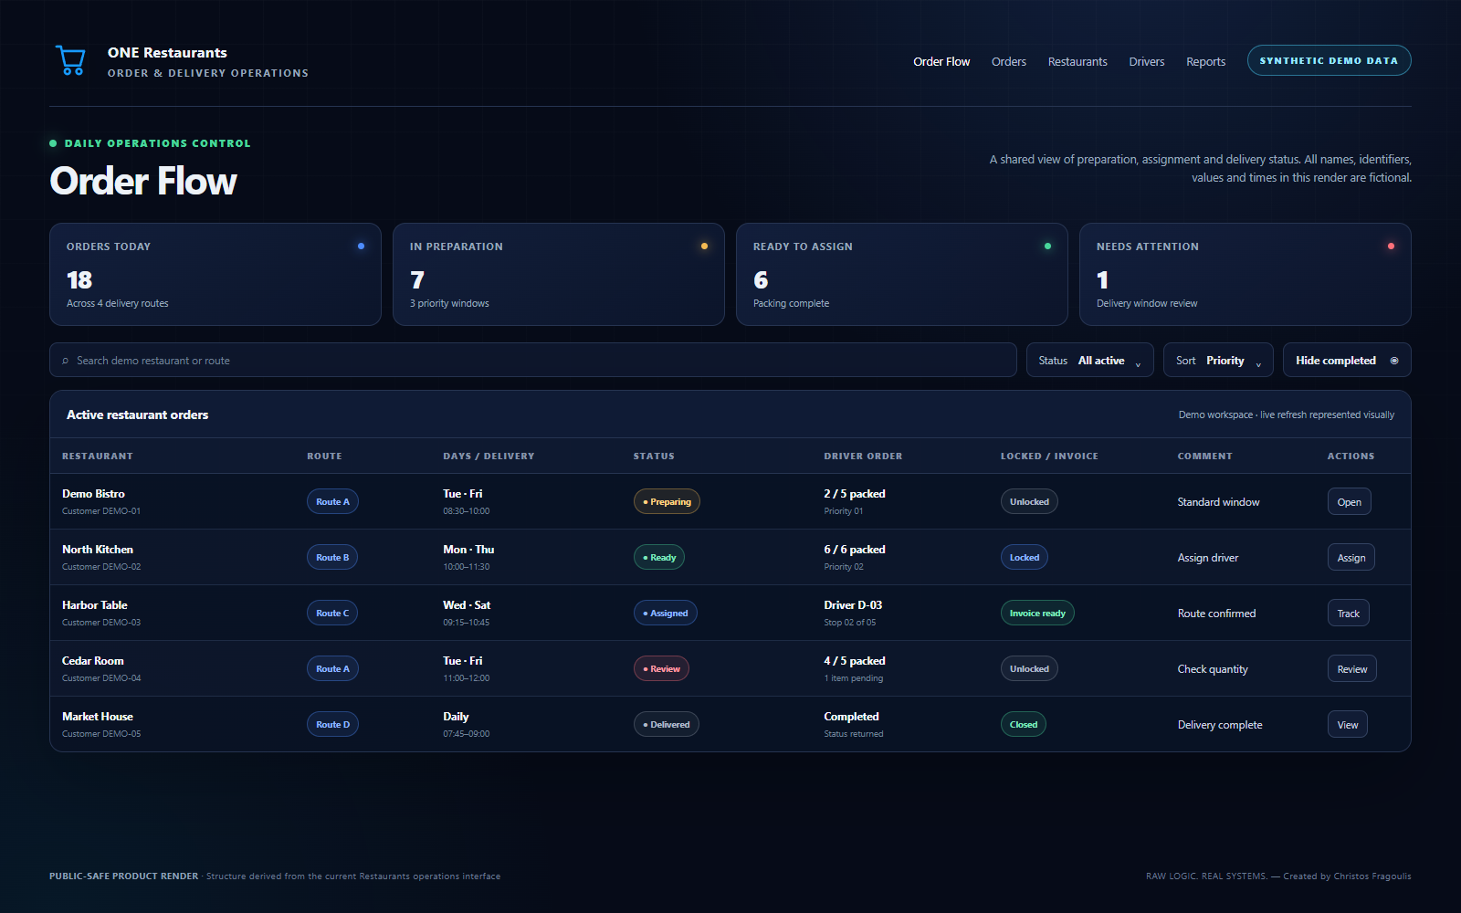Click the Preparing status badge for Demo Bistro
The image size is (1461, 913).
click(x=667, y=502)
